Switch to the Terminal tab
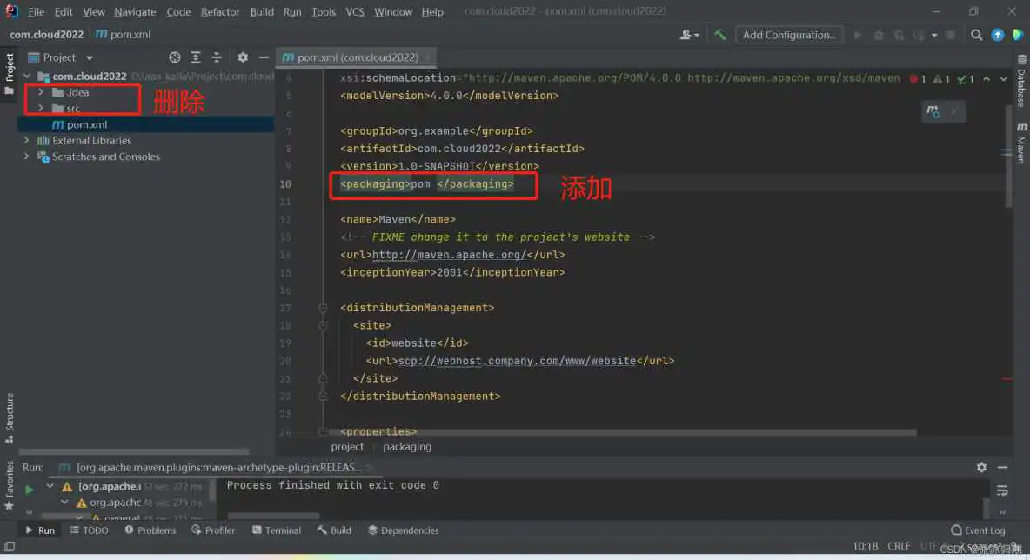Image resolution: width=1030 pixels, height=560 pixels. tap(277, 530)
